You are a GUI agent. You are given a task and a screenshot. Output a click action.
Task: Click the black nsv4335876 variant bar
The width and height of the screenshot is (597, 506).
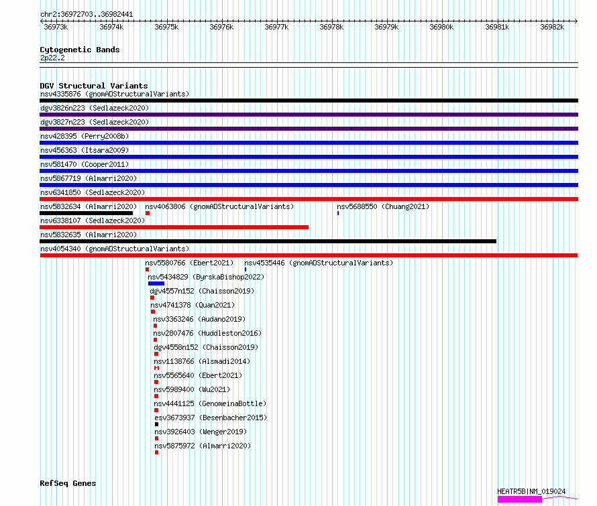309,101
